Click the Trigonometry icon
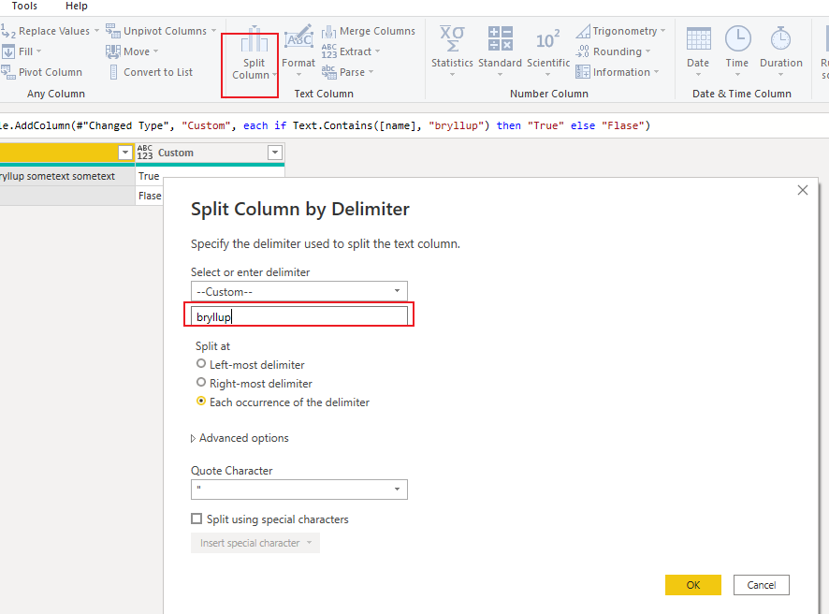829x614 pixels. 583,31
